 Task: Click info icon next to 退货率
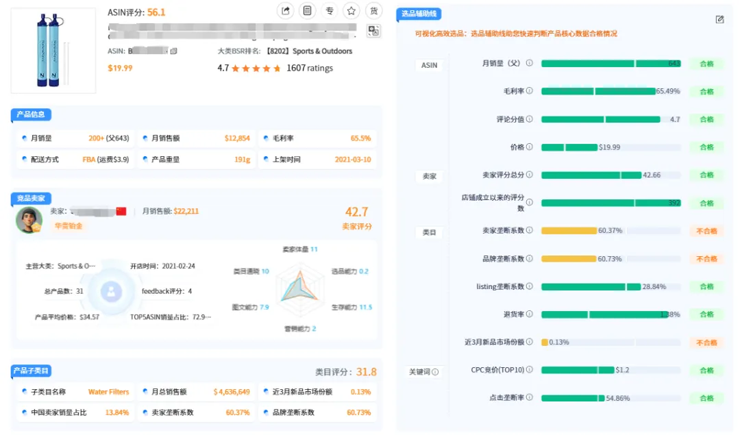(530, 314)
